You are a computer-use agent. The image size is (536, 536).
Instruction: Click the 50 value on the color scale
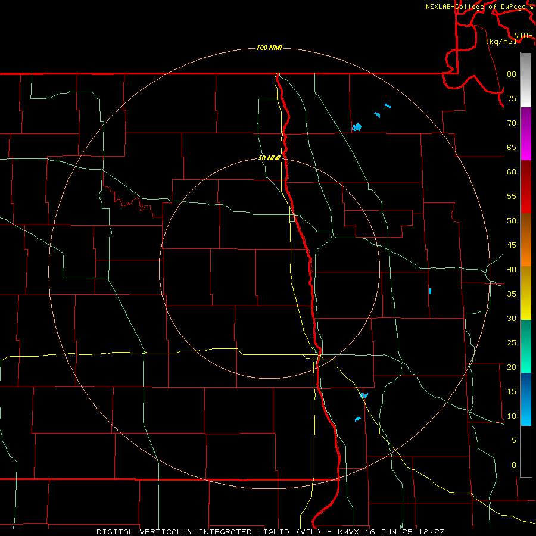[512, 220]
